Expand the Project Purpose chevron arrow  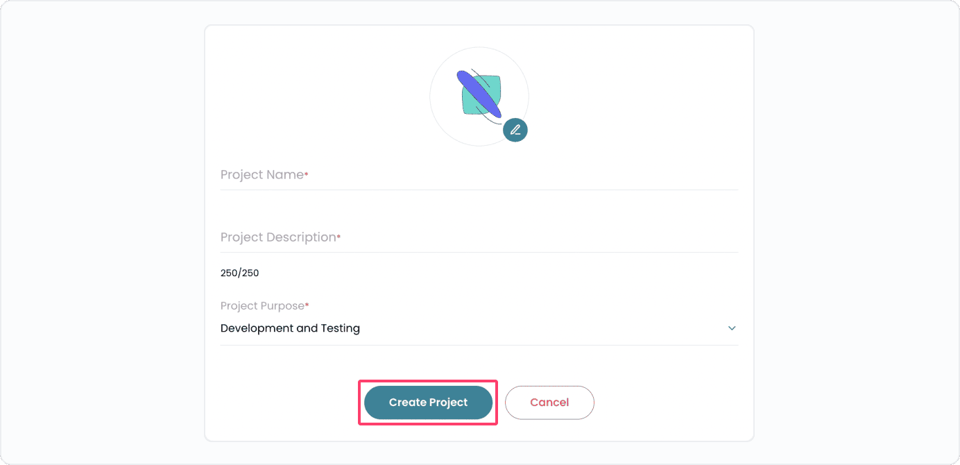click(732, 328)
